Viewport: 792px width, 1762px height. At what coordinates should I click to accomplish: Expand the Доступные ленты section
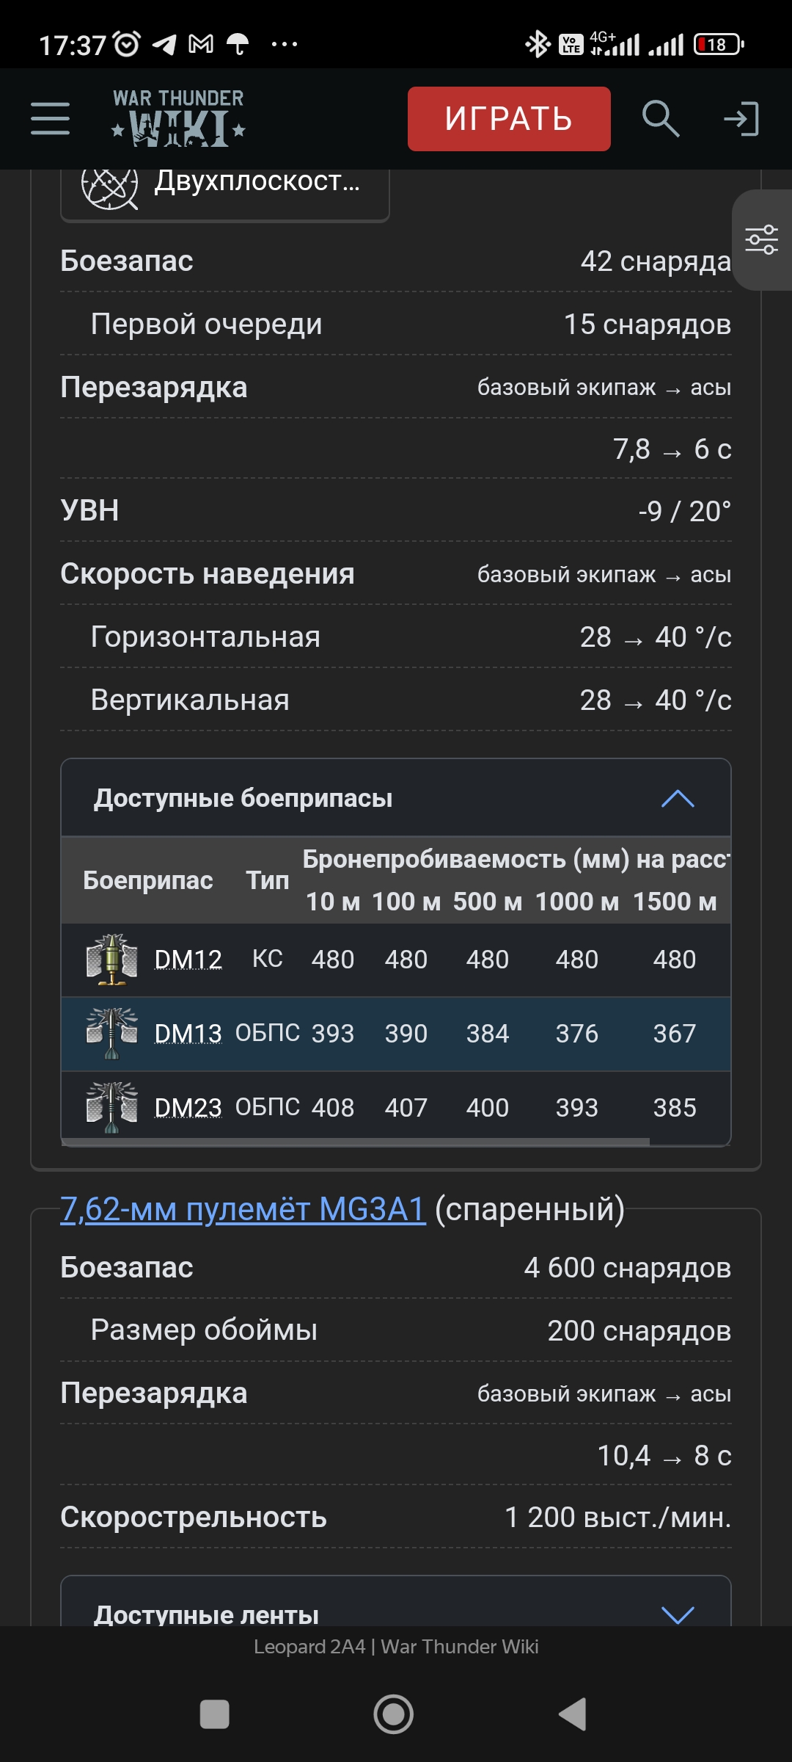[677, 1614]
